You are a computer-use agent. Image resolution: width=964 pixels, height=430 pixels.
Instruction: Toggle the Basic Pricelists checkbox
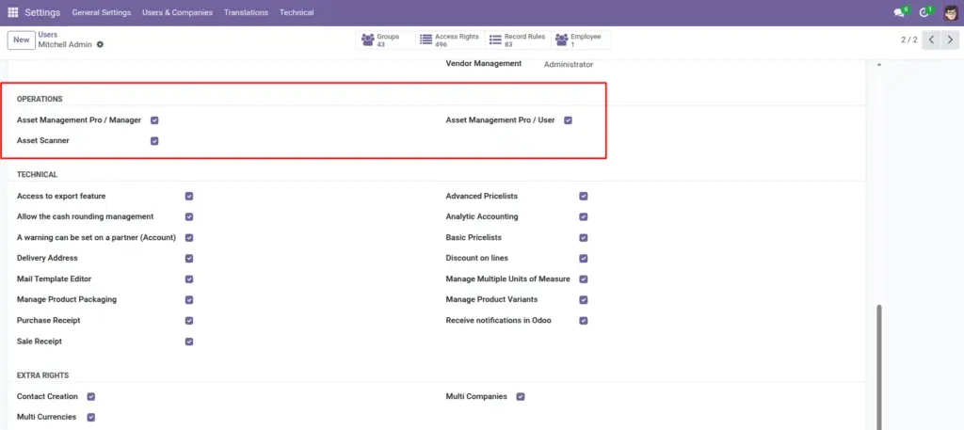584,238
